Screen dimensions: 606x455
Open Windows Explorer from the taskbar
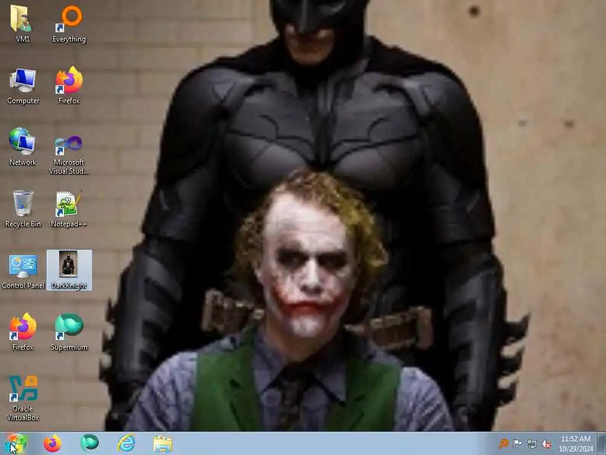click(x=163, y=444)
